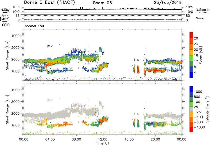This screenshot has width=210, height=145.
Task: Click power colorbar value '16'
Action: point(196,55)
